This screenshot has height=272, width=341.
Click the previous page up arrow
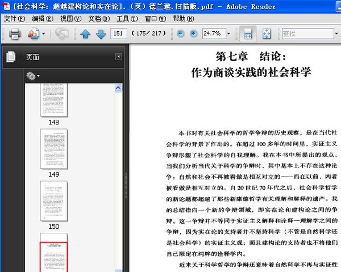click(x=85, y=34)
